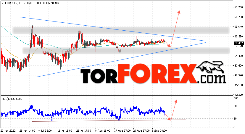Click the chart menu triangle beside EURRUBi
Screen dimensions: 245x134
click(x=3, y=3)
